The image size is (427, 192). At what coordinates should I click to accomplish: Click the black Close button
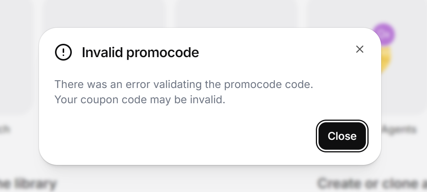click(342, 136)
